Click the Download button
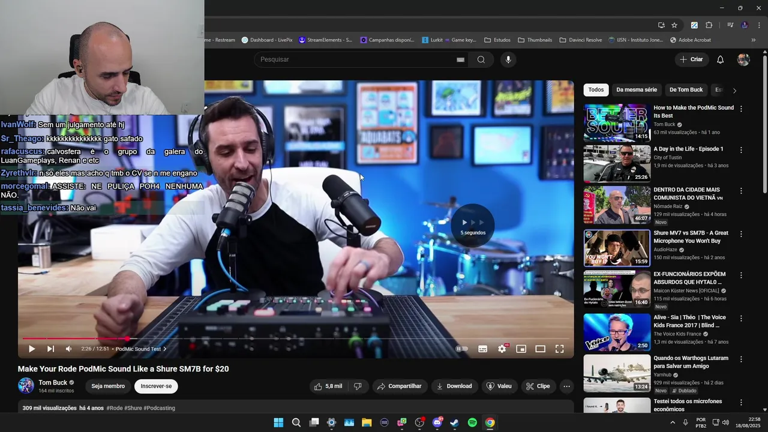 click(x=454, y=386)
